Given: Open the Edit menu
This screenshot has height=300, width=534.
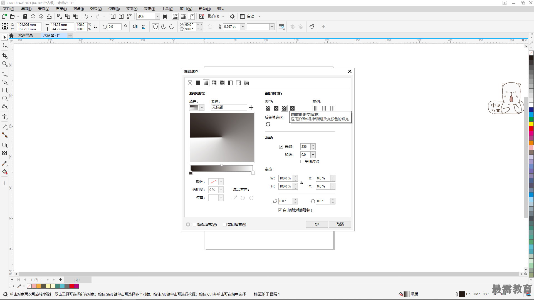Looking at the screenshot, I should 26,9.
